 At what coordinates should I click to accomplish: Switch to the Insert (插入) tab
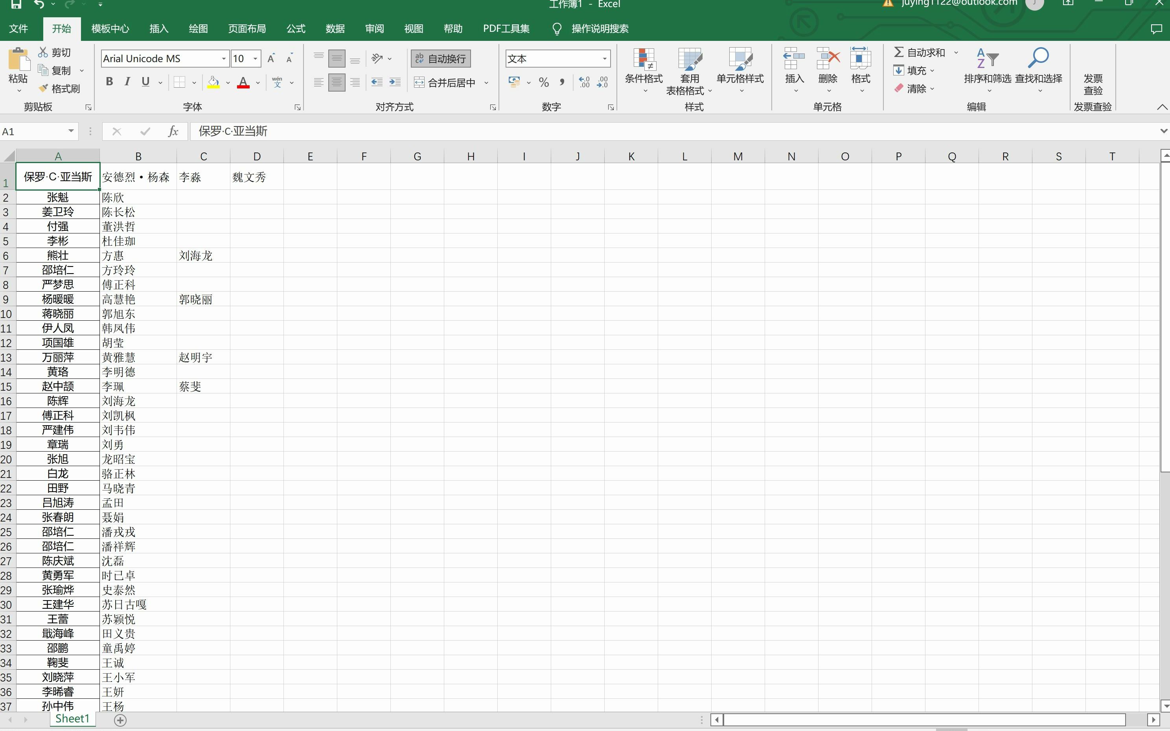click(158, 29)
